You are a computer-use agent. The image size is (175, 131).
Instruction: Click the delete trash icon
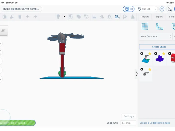point(20,17)
